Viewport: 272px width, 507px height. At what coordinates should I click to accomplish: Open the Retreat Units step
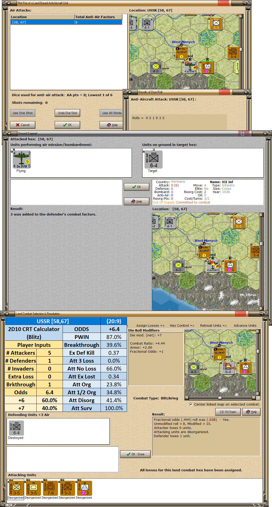coord(213,326)
